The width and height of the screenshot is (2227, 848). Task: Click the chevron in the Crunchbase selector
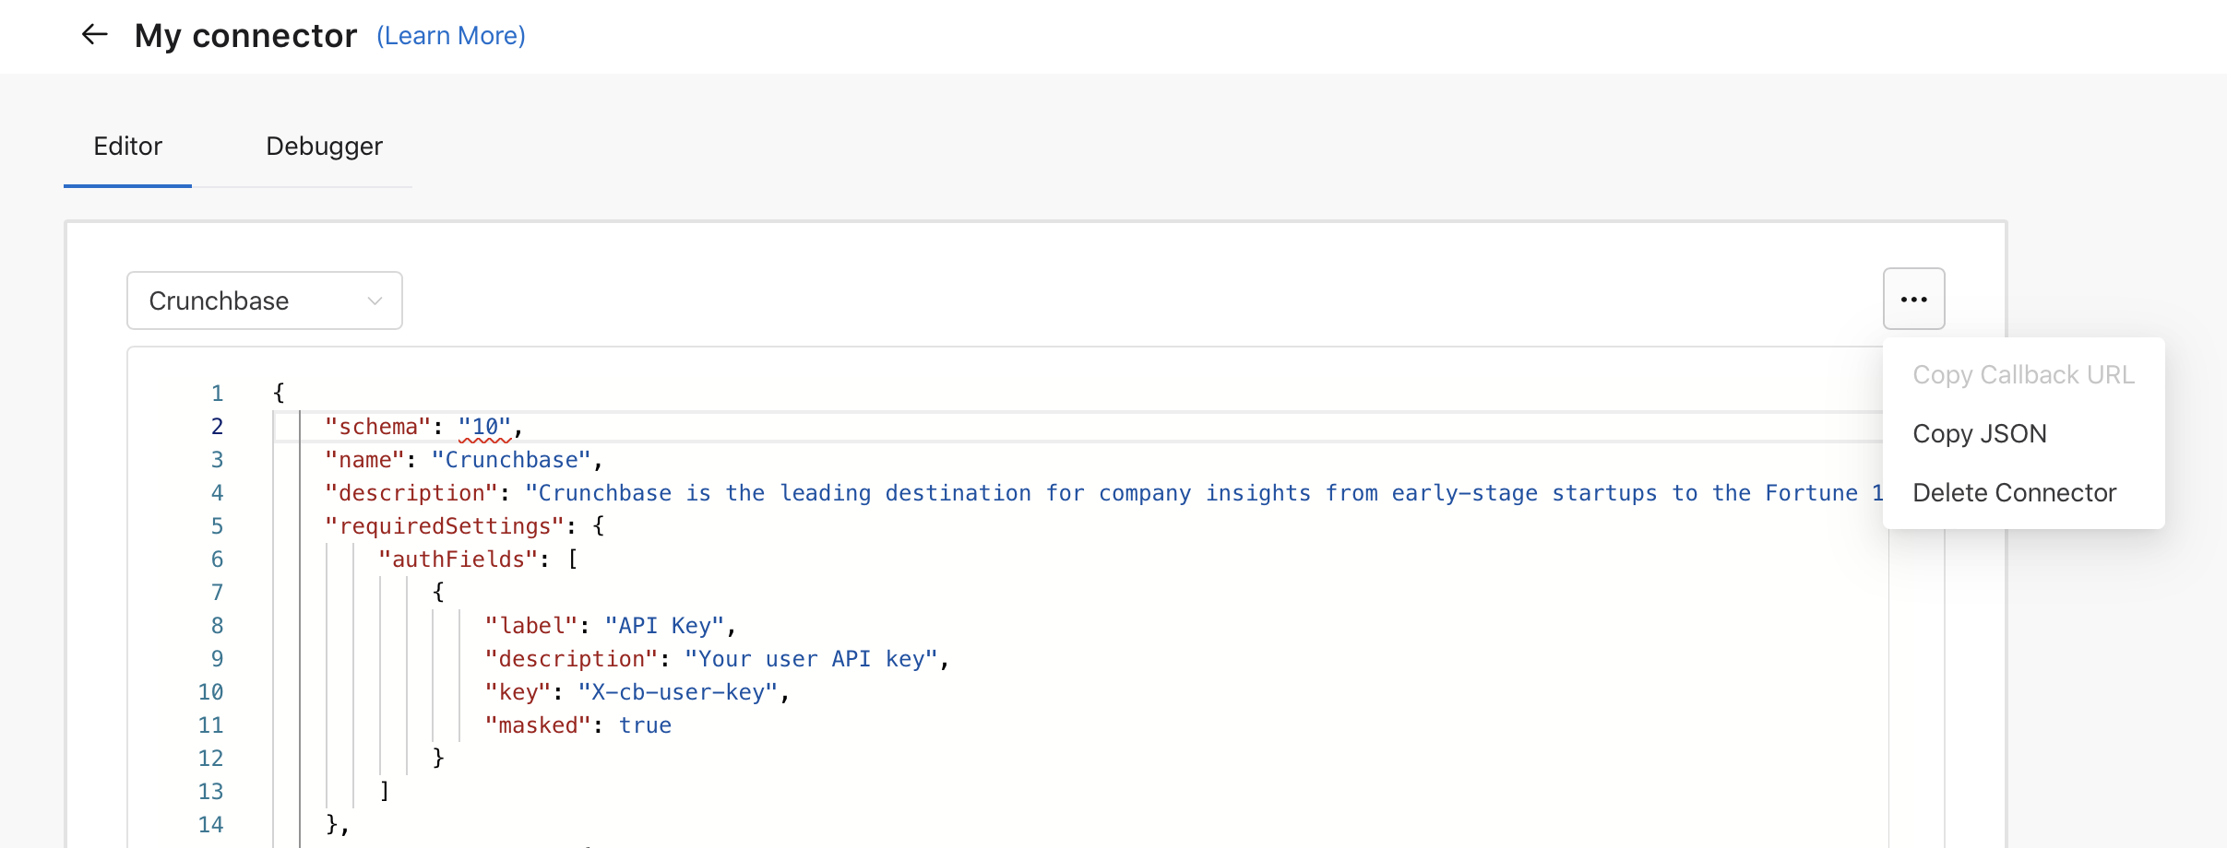(x=375, y=301)
